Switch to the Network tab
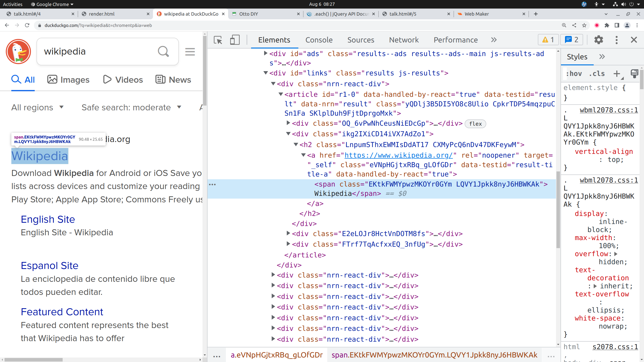This screenshot has width=644, height=362. [x=404, y=40]
